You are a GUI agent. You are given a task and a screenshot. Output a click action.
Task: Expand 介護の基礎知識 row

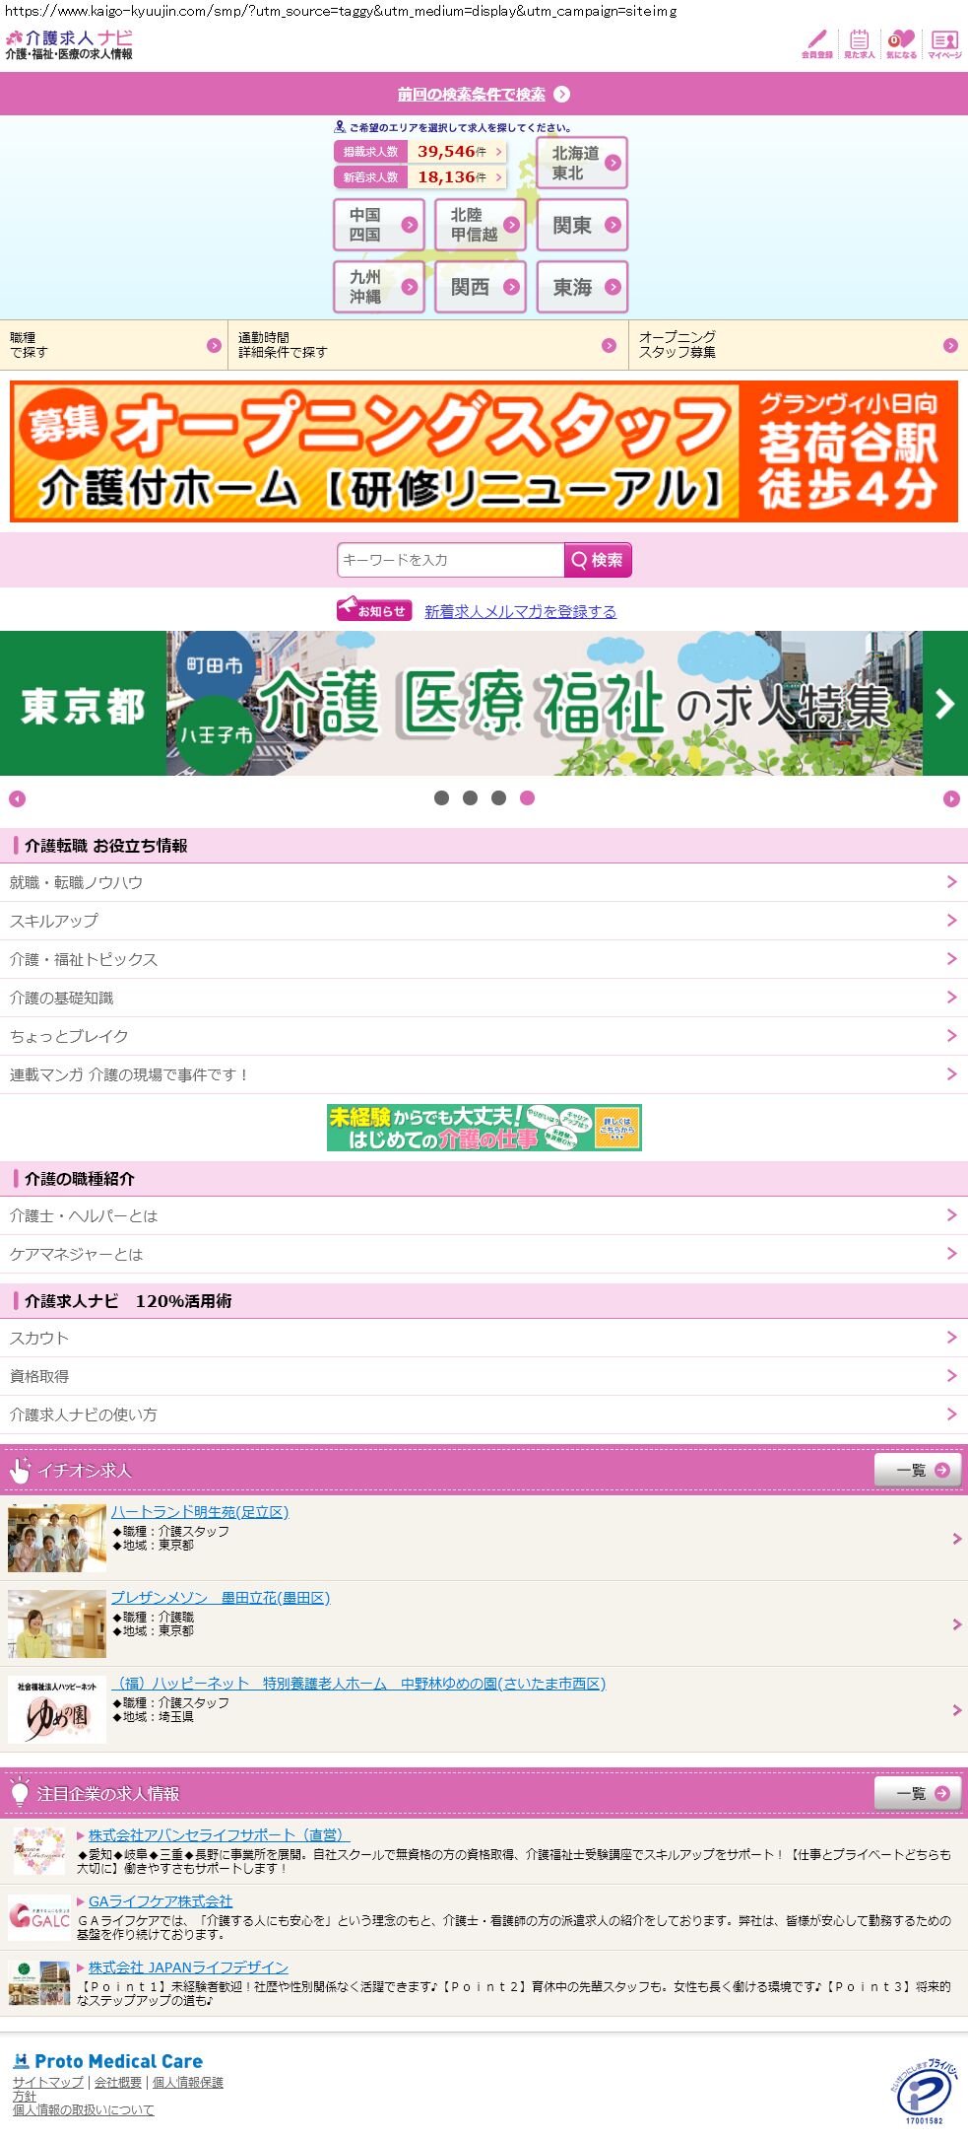(484, 998)
